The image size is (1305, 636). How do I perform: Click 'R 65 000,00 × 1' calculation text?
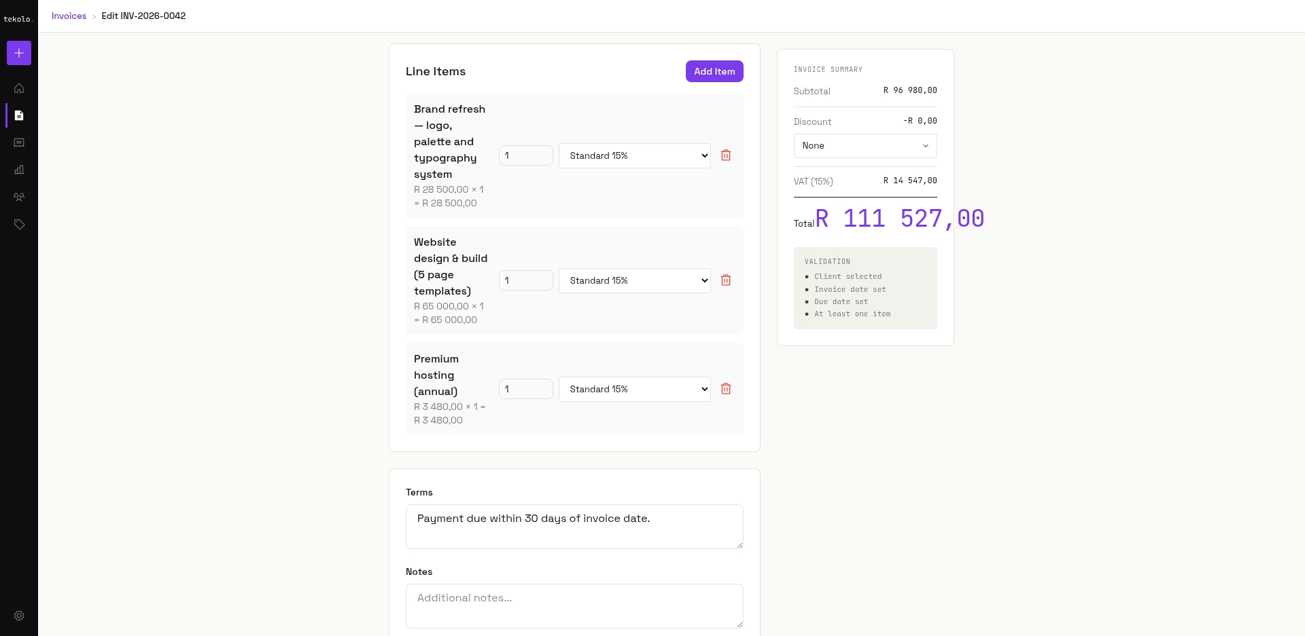[449, 306]
